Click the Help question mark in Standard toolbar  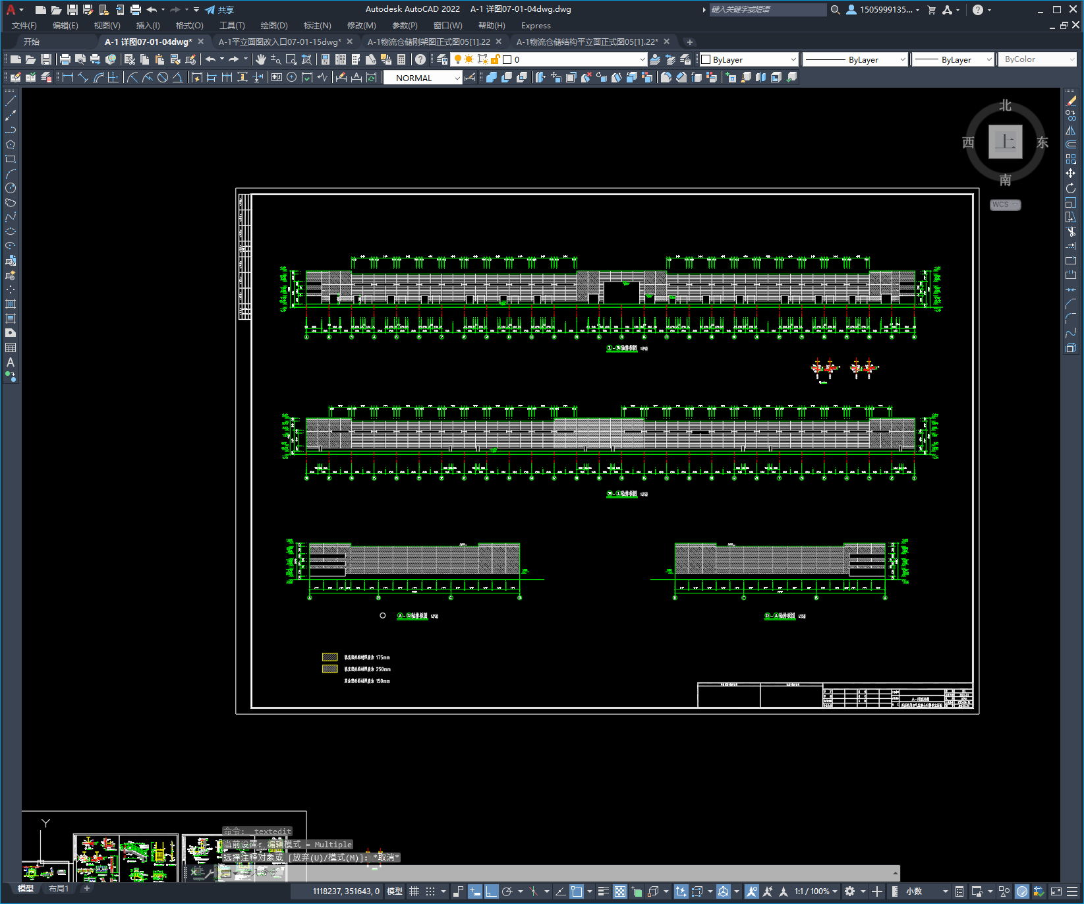(420, 59)
